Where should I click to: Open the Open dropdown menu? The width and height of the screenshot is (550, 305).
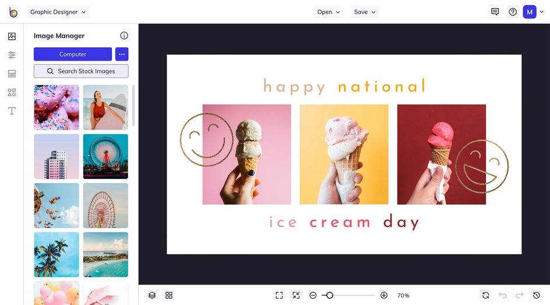[x=329, y=12]
